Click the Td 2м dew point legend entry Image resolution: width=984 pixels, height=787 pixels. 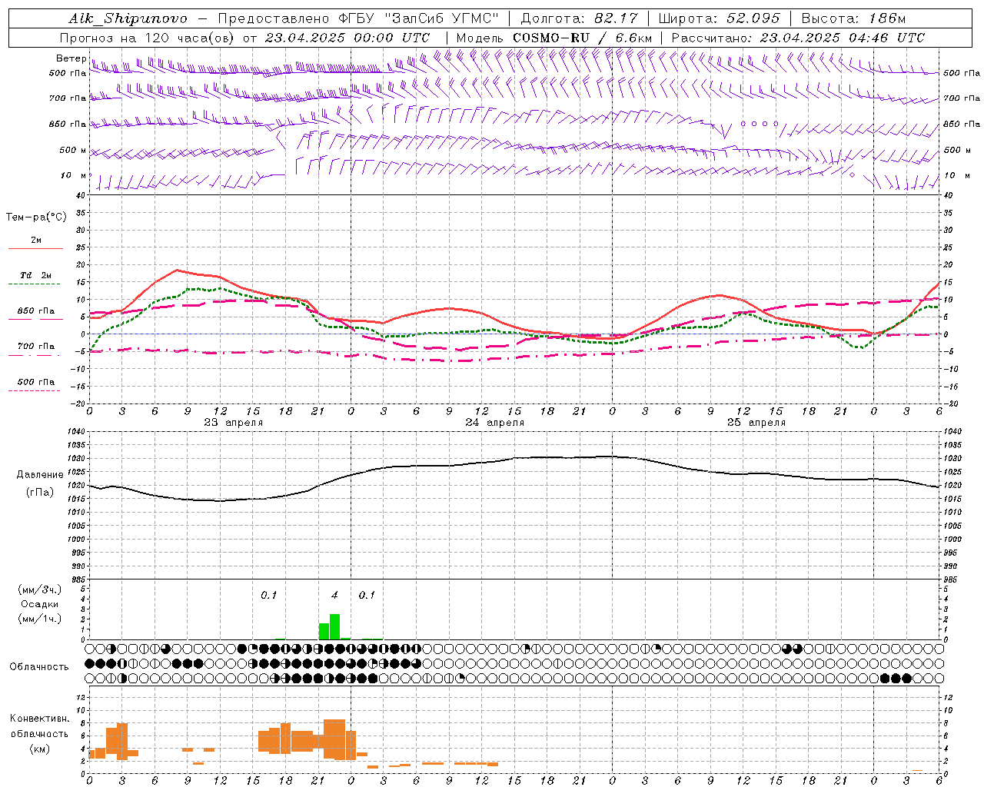pos(36,275)
